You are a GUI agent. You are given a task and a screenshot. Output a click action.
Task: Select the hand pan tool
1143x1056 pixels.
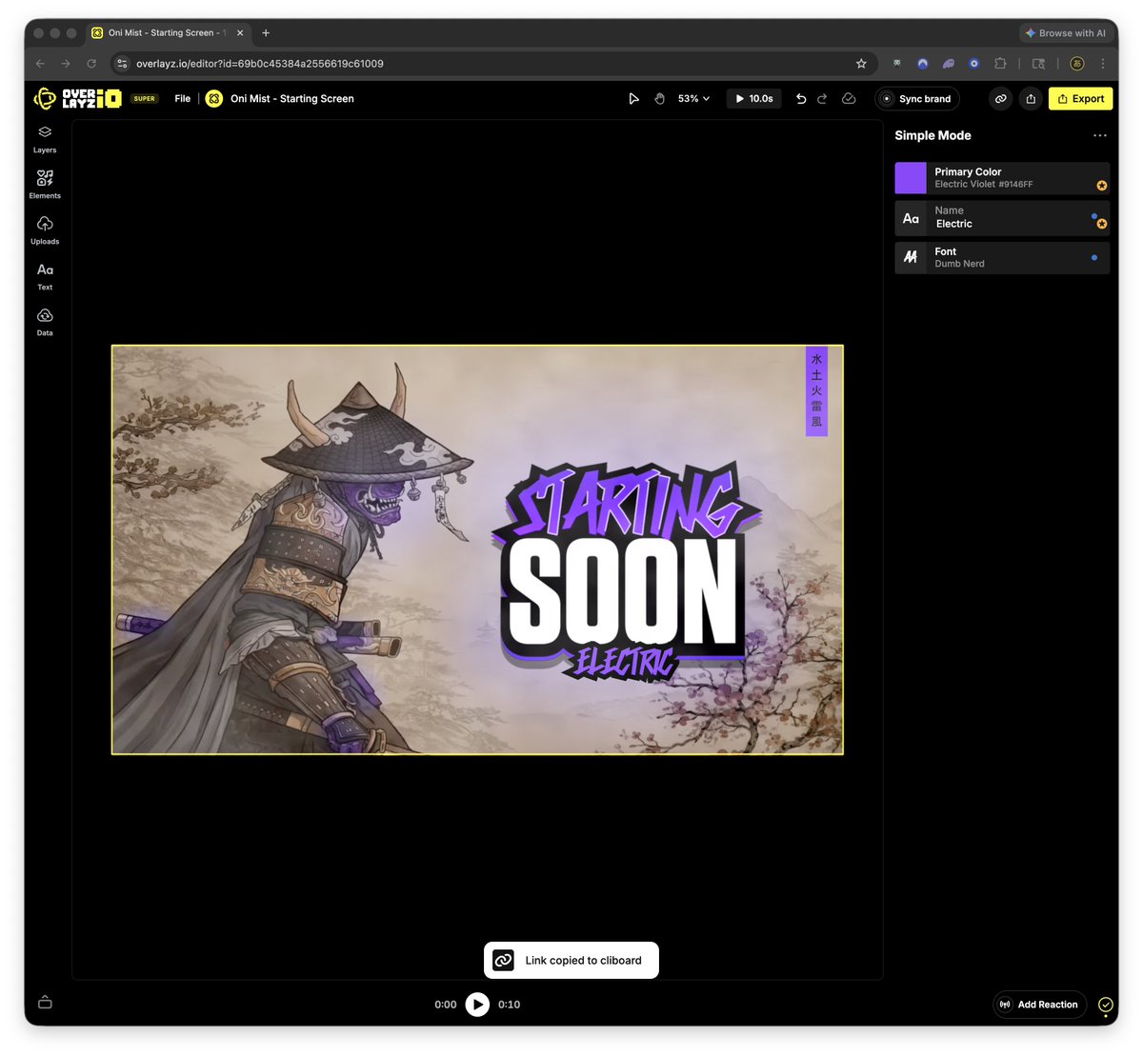(x=659, y=98)
